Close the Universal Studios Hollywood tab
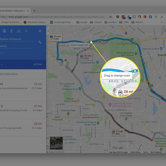166x166 pixels. [28, 11]
